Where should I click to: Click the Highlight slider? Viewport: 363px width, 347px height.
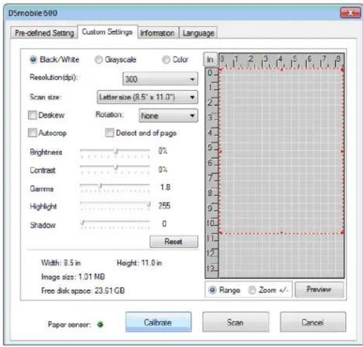pyautogui.click(x=115, y=206)
